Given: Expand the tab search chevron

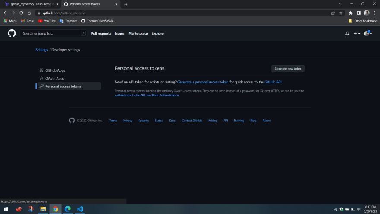Looking at the screenshot, I should (x=340, y=4).
